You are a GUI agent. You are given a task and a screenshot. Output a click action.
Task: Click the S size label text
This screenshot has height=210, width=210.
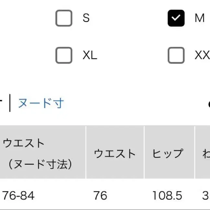tap(86, 18)
